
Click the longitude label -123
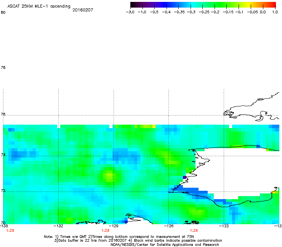tap(224, 226)
